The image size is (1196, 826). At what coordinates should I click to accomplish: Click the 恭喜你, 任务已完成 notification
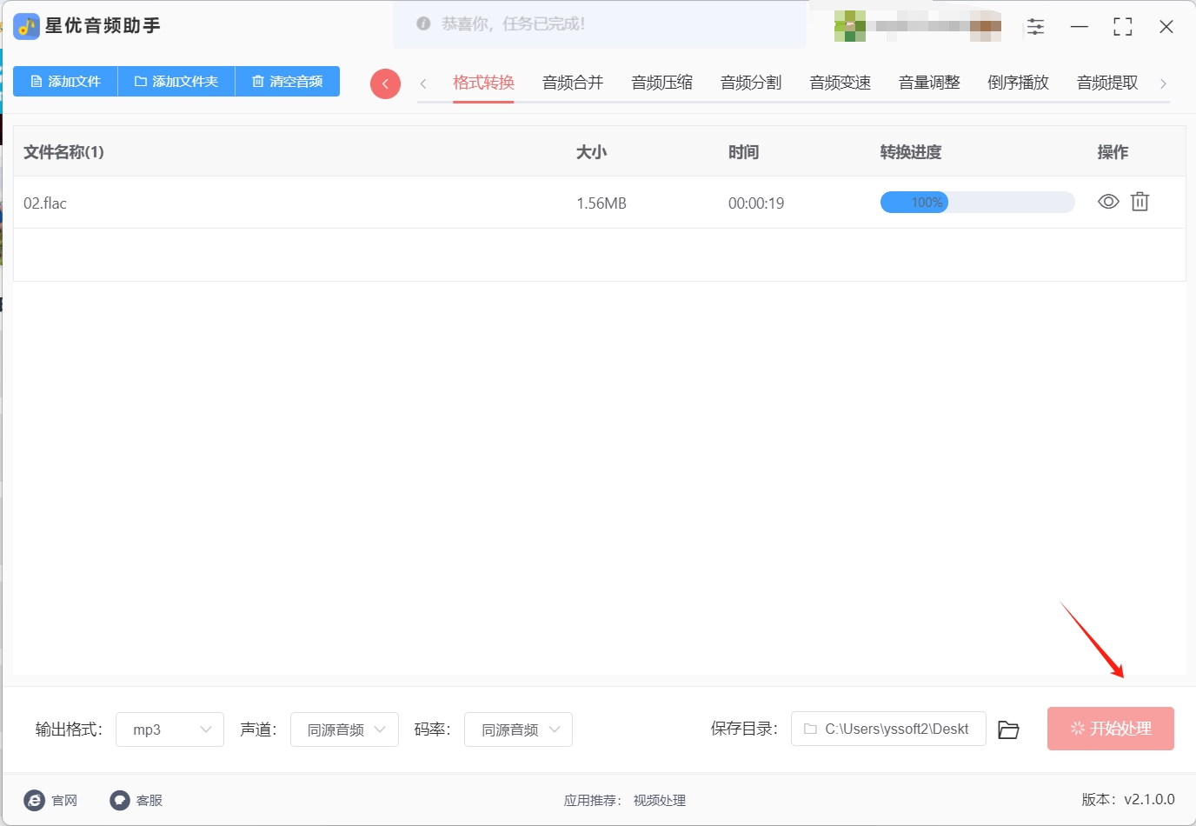pos(600,24)
